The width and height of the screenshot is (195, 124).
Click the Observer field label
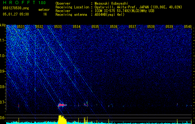tap(63, 3)
